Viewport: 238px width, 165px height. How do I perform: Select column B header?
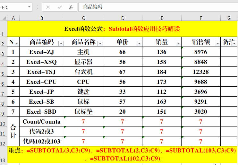pos(42,18)
